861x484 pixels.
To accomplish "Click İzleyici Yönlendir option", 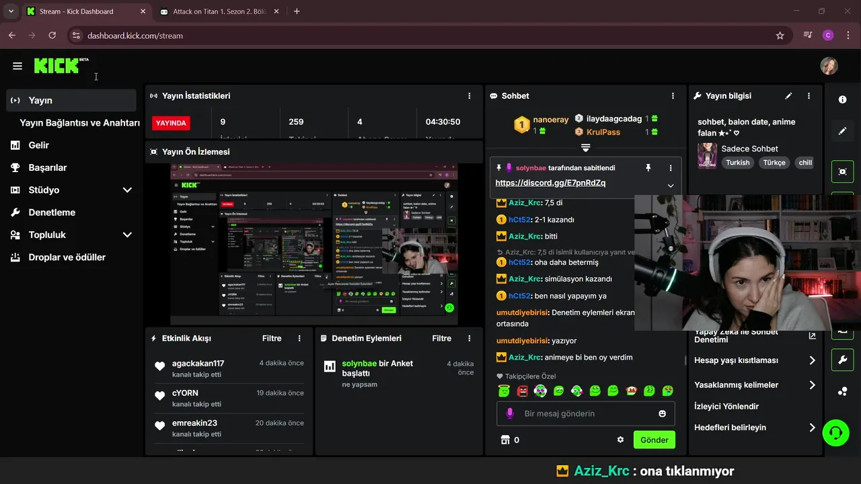I will coord(726,407).
